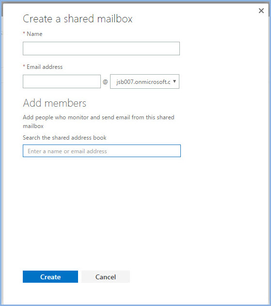Click the Name field label

pos(34,34)
